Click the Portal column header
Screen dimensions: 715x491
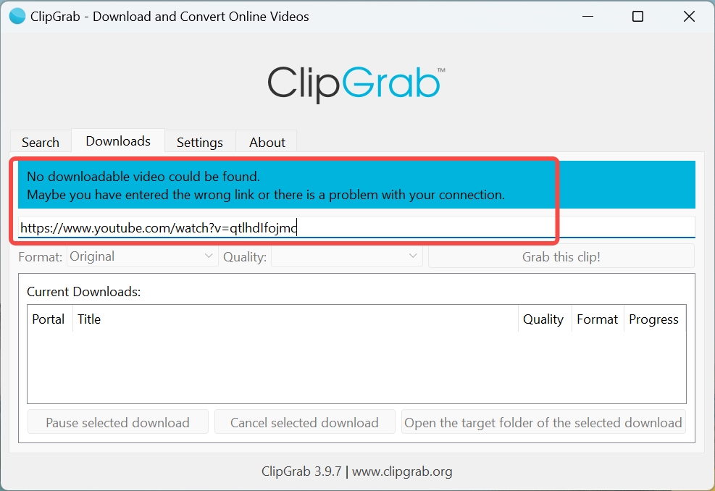point(49,319)
